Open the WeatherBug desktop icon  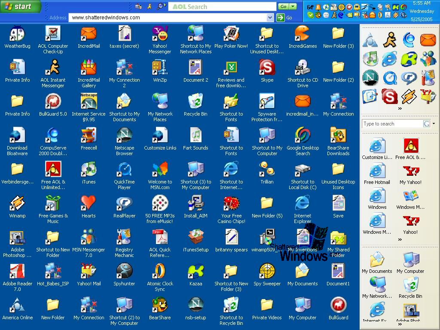pyautogui.click(x=17, y=37)
